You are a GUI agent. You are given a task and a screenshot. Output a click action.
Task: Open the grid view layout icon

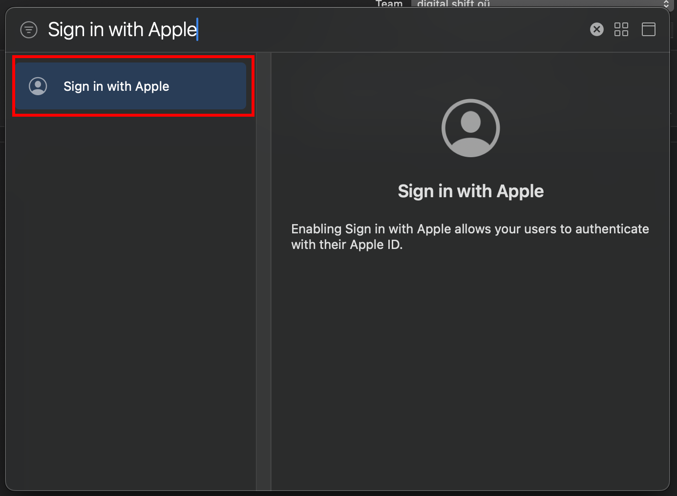tap(621, 29)
